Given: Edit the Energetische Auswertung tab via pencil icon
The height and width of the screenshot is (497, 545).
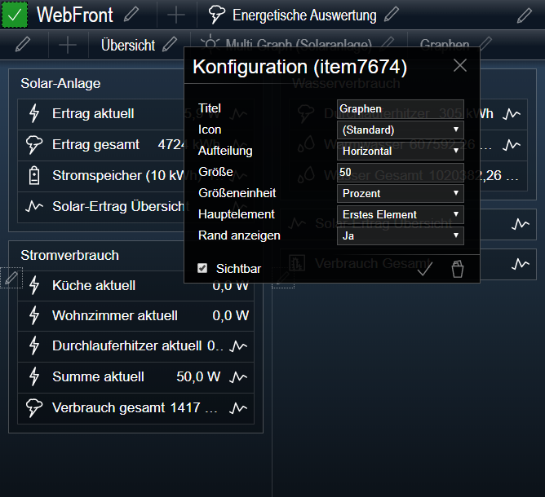Looking at the screenshot, I should coord(392,15).
